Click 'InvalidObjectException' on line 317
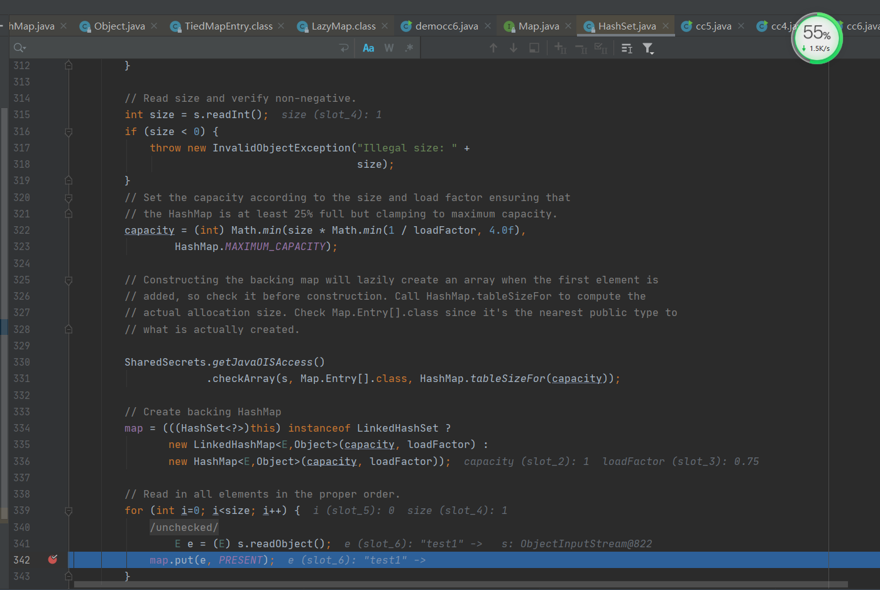 [x=281, y=148]
